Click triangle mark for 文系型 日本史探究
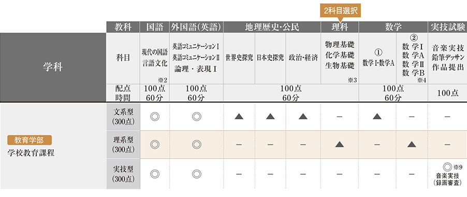The image size is (467, 197). pyautogui.click(x=270, y=117)
